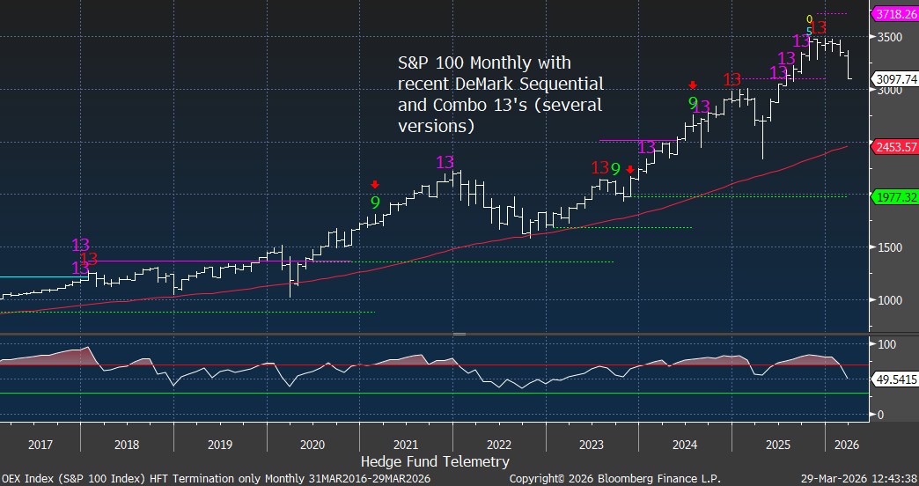Click the red arrow above the 2024 green 9
This screenshot has height=486, width=919.
tap(693, 85)
